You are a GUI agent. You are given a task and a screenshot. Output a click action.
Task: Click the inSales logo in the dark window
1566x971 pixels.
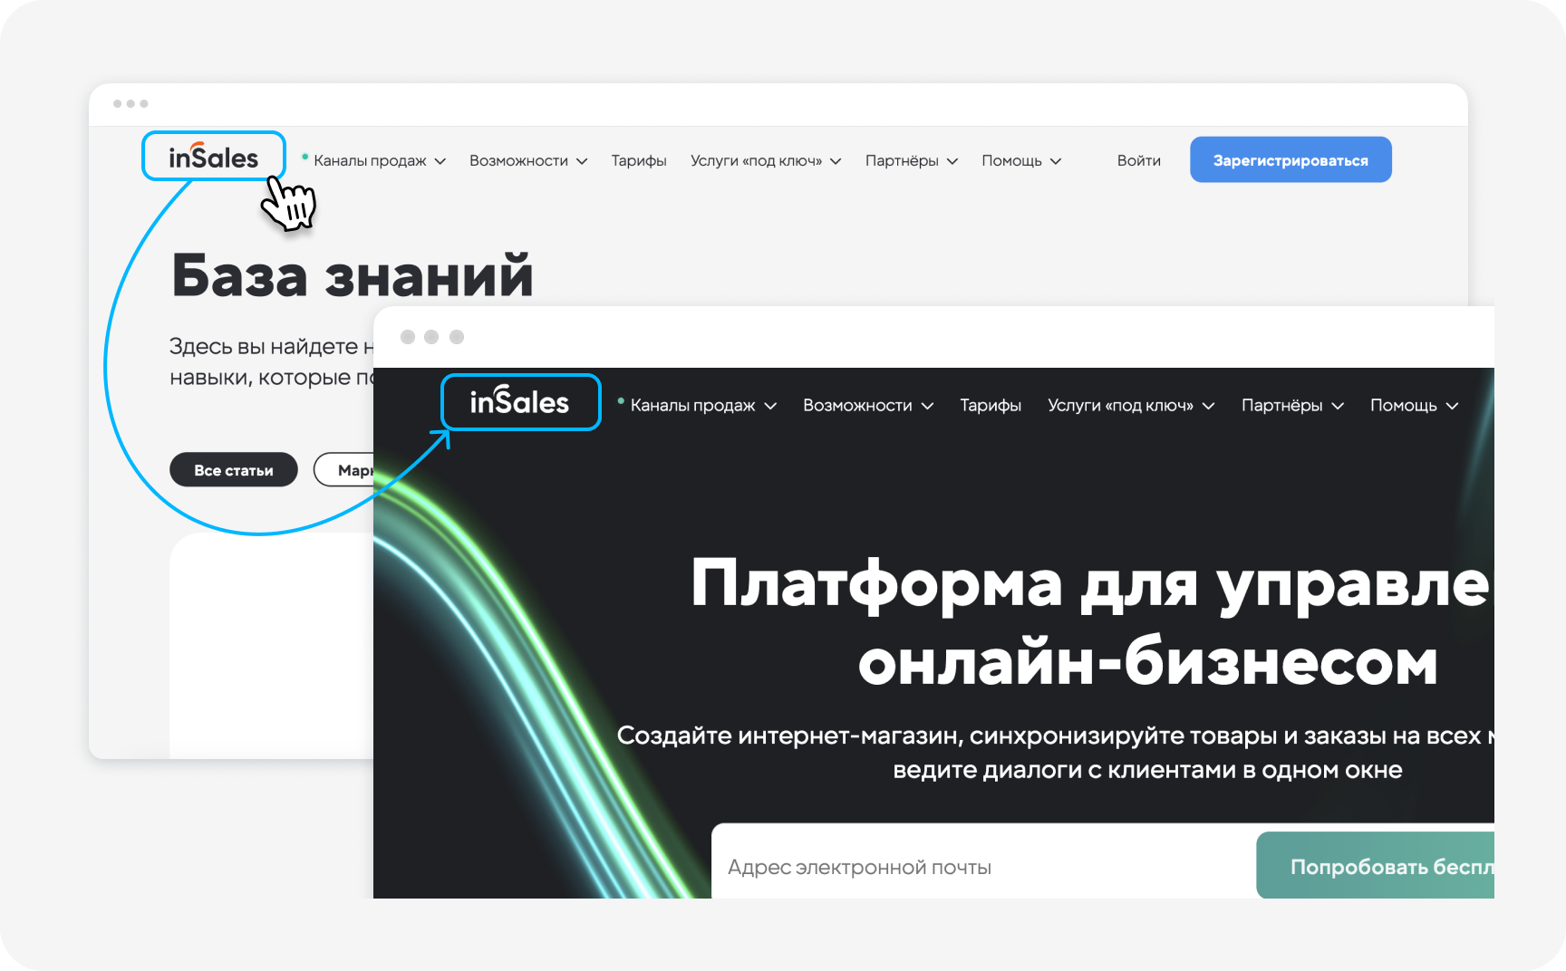tap(519, 400)
